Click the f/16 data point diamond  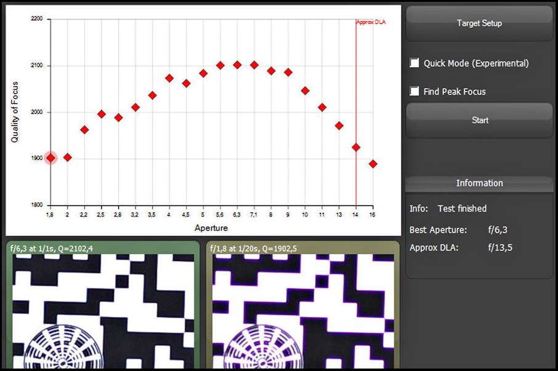[x=373, y=164]
